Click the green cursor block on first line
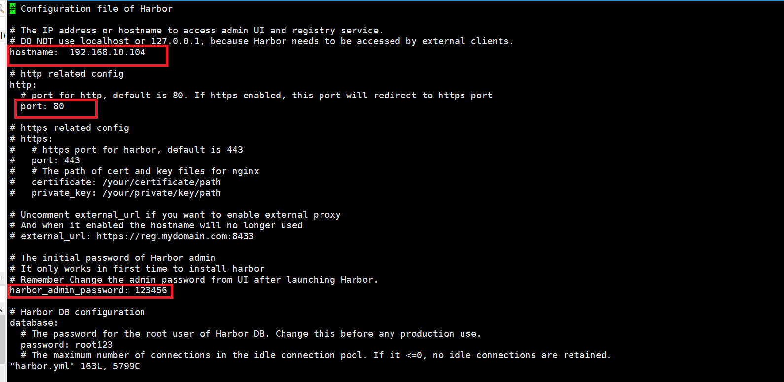 (x=12, y=8)
